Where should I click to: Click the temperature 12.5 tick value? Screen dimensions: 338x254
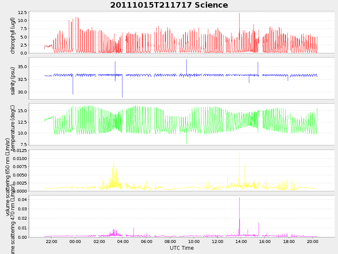pyautogui.click(x=22, y=122)
